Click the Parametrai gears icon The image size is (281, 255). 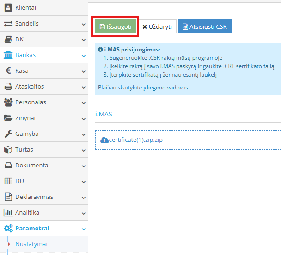(8, 228)
